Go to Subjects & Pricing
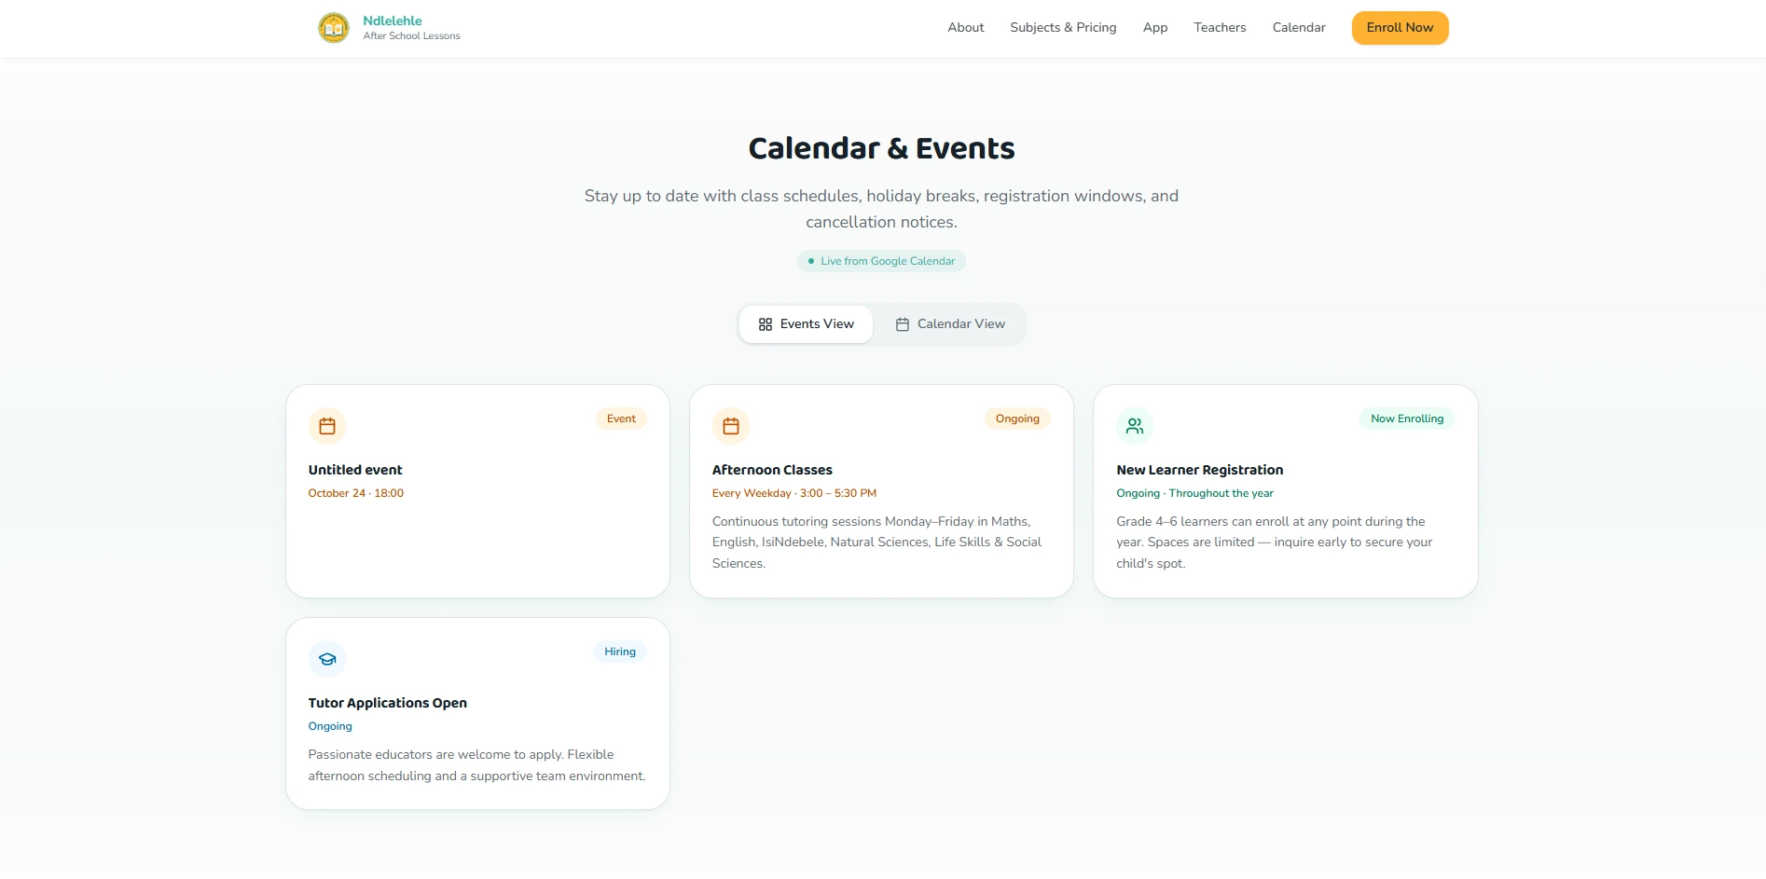Image resolution: width=1766 pixels, height=879 pixels. [x=1063, y=28]
